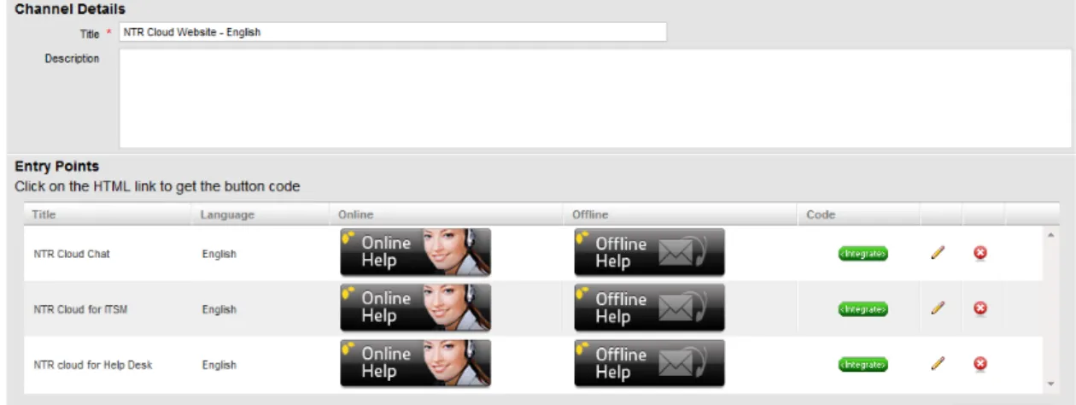Edit the NTR cloud for Help Desk entry
The width and height of the screenshot is (1076, 405).
click(x=938, y=363)
